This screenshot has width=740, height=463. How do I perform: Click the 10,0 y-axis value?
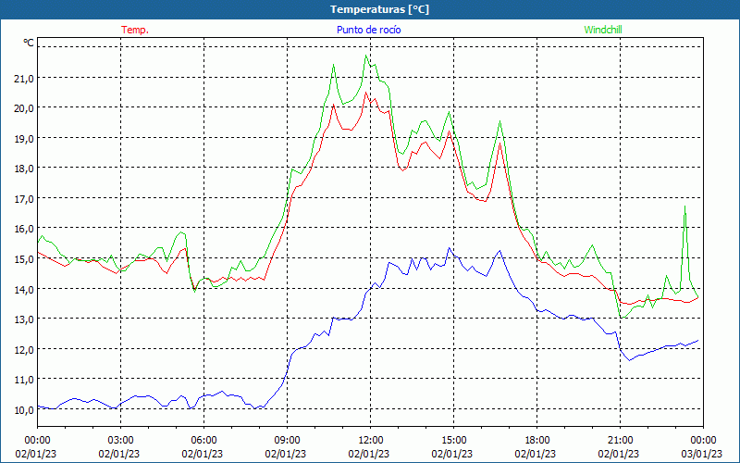point(24,409)
